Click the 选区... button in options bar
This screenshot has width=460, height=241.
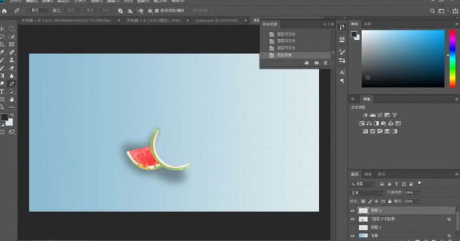[72, 10]
